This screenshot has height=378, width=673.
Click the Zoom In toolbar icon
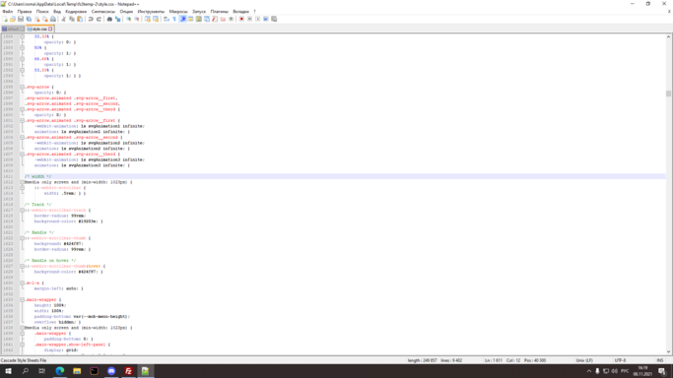point(128,19)
